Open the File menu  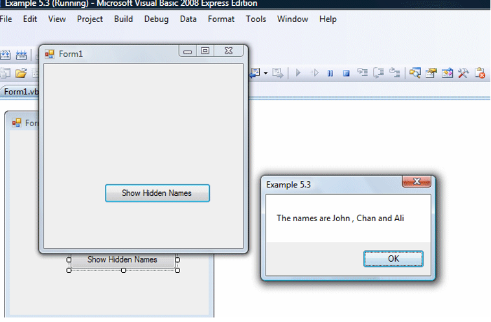(x=6, y=19)
